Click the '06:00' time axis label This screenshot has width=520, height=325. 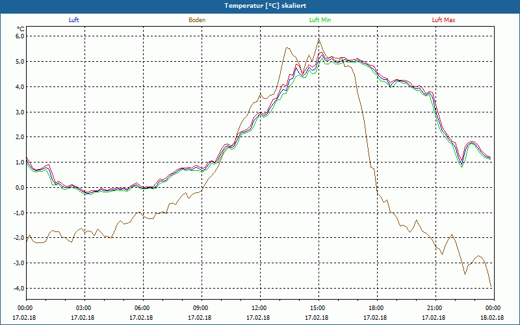(x=143, y=308)
